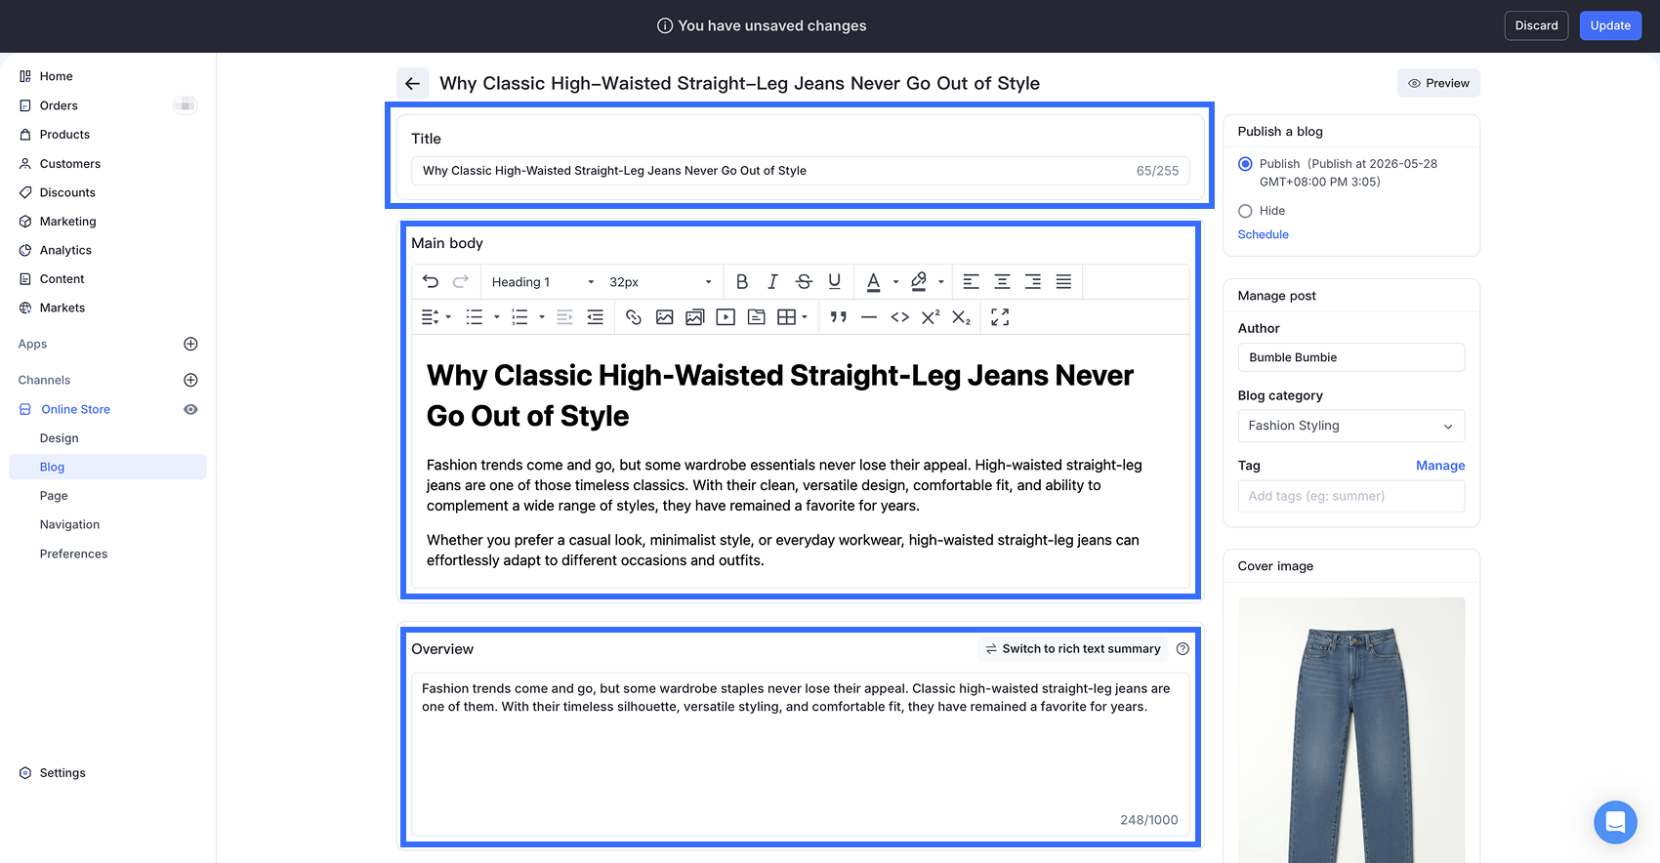Insert a blockquote
The height and width of the screenshot is (863, 1660).
point(838,317)
